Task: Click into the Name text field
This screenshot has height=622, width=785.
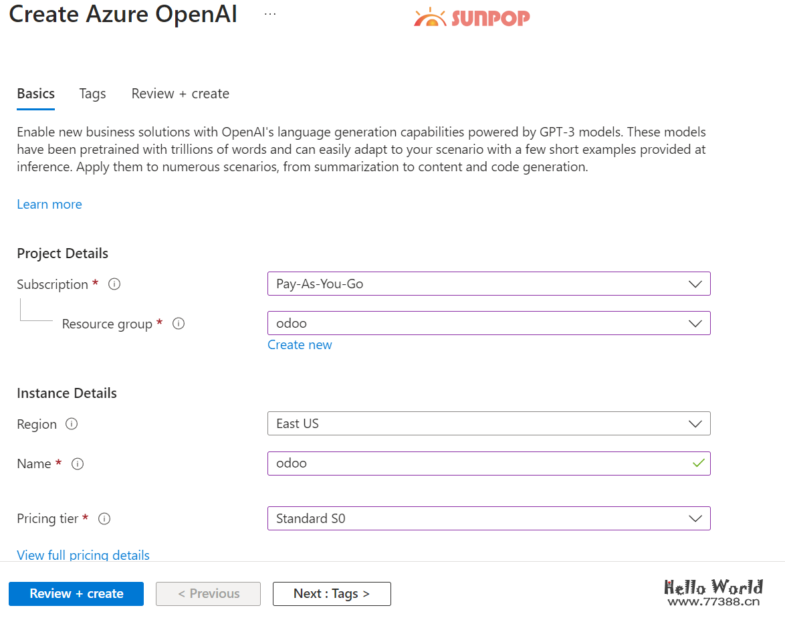Action: (x=478, y=463)
